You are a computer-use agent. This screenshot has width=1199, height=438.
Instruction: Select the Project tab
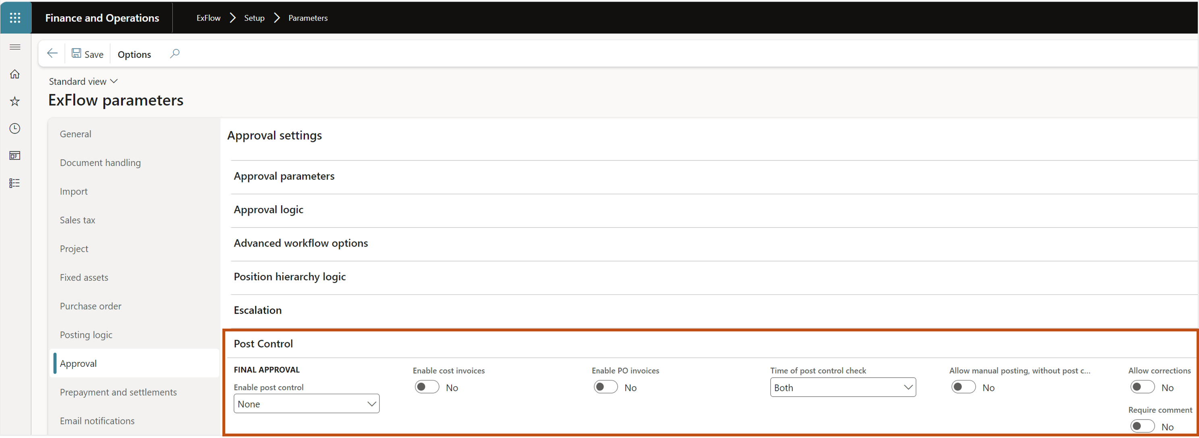point(134,249)
